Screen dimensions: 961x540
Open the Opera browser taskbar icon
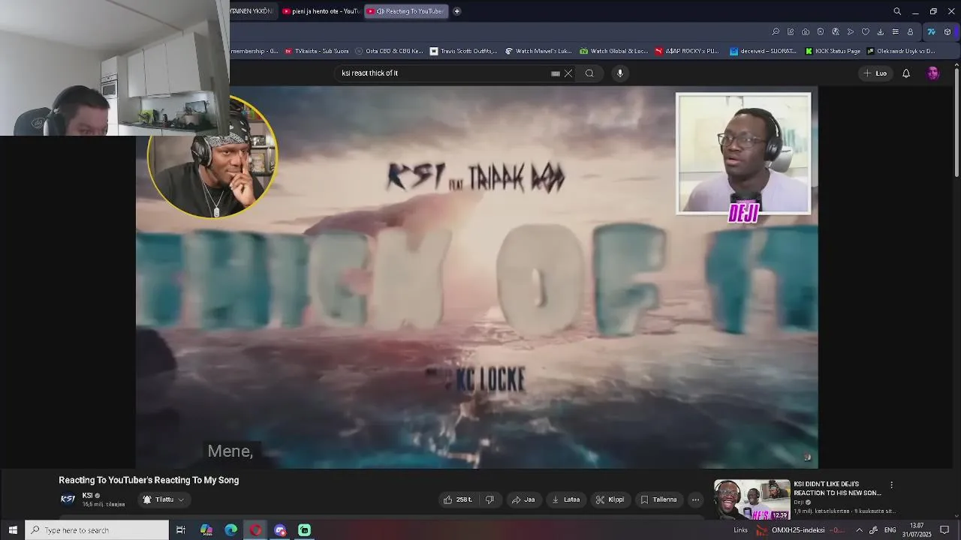click(x=256, y=530)
